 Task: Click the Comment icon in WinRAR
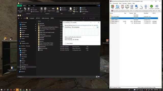pos(157,7)
